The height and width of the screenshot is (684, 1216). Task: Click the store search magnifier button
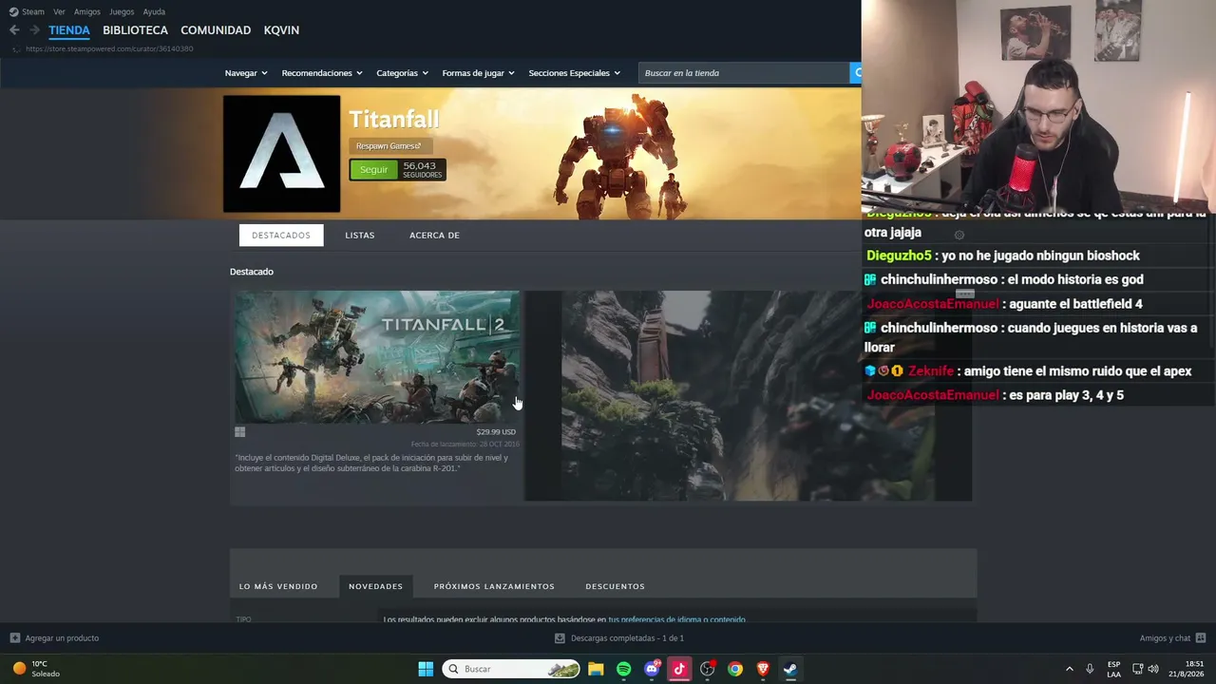856,72
